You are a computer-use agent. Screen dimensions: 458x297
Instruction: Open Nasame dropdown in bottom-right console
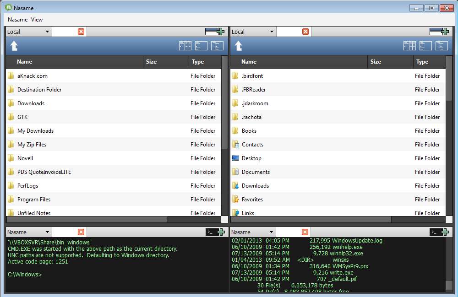click(x=253, y=232)
